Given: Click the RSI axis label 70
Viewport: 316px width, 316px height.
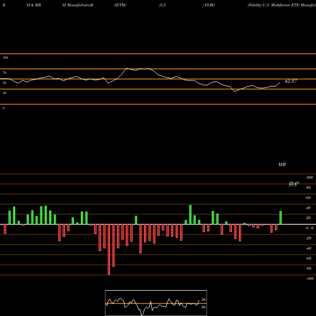Looking at the screenshot, I should pyautogui.click(x=4, y=73).
